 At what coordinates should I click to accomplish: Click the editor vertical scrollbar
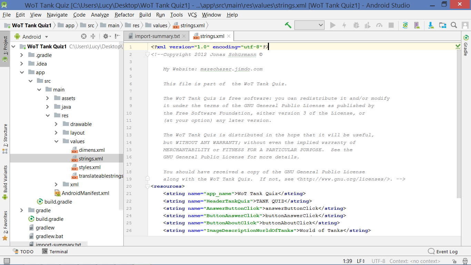click(x=459, y=124)
